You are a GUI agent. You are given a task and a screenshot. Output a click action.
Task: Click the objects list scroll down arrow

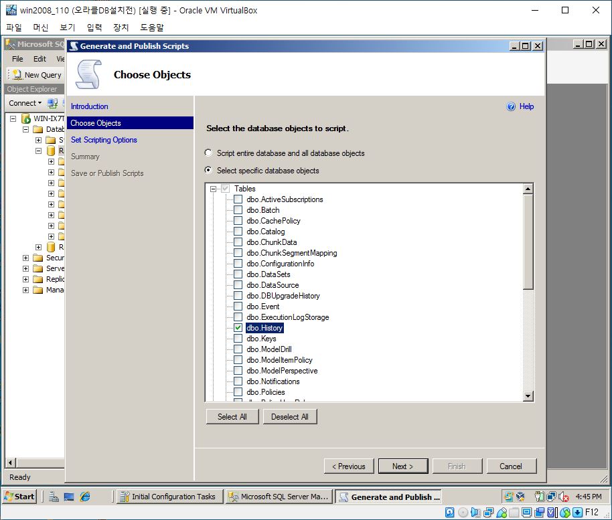coord(528,396)
